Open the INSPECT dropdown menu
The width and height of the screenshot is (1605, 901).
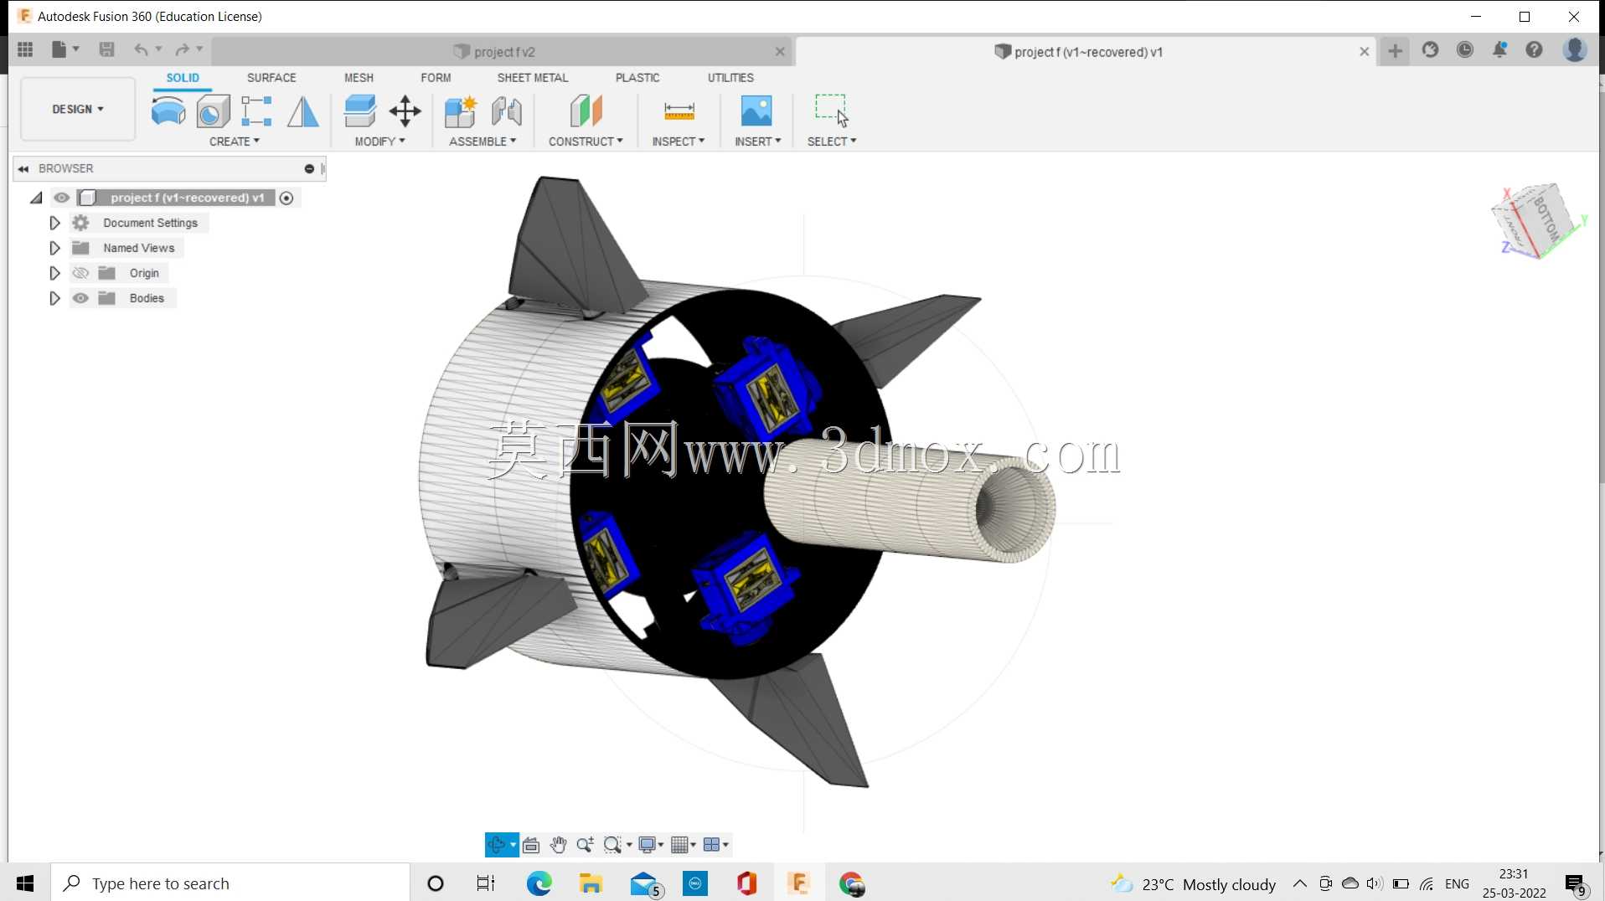click(x=679, y=142)
